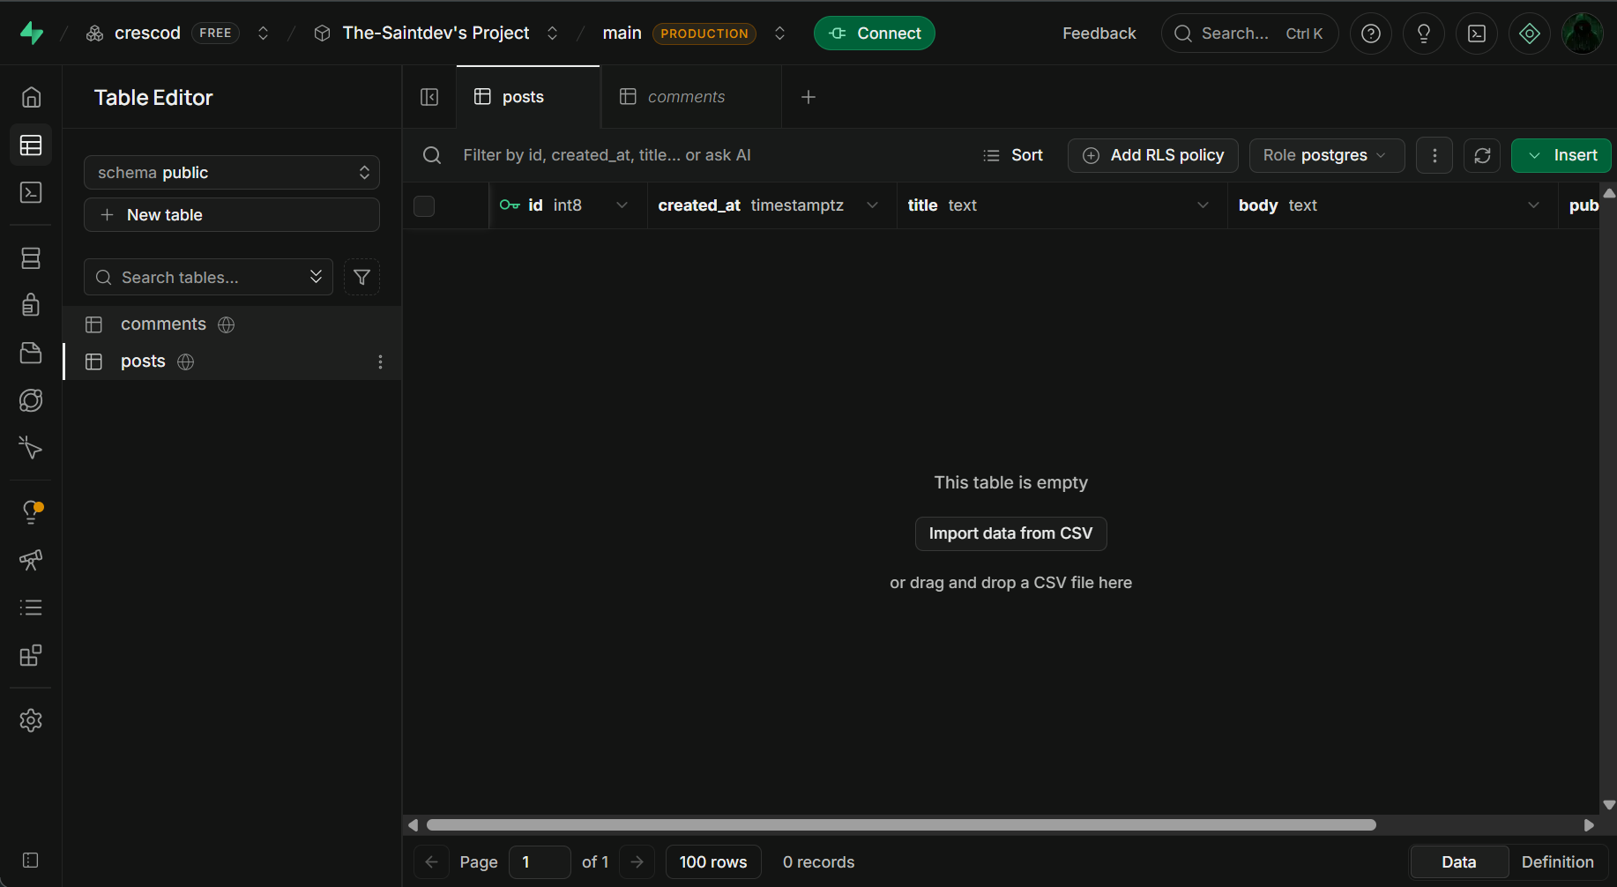Filter tables with the funnel icon
The width and height of the screenshot is (1617, 887).
361,277
